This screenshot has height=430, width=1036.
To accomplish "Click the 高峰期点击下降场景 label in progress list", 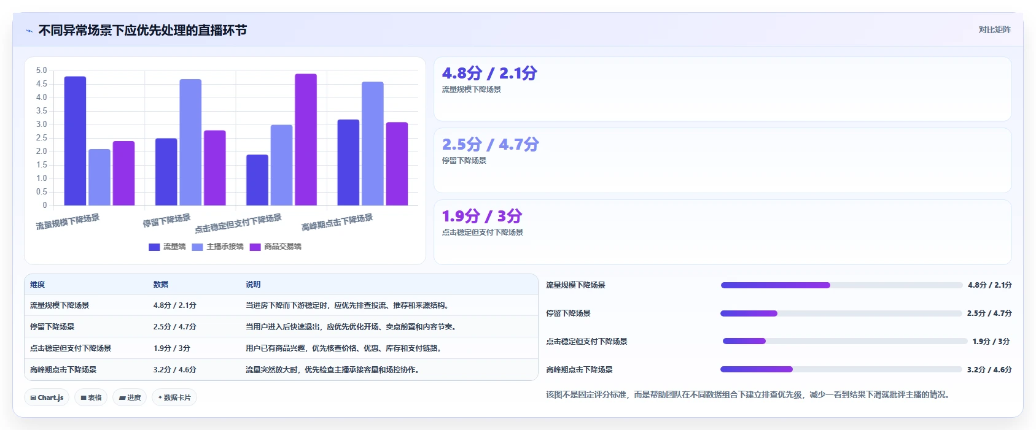I will tap(579, 370).
